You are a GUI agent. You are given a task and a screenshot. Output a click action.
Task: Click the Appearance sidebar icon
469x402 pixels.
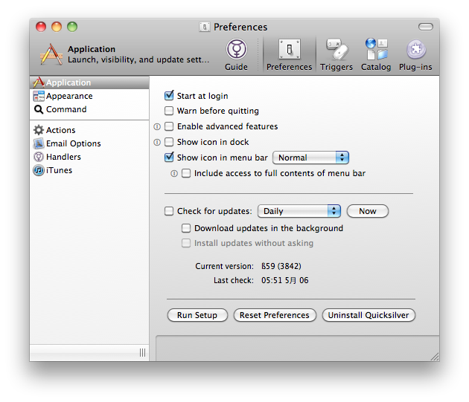(x=39, y=96)
